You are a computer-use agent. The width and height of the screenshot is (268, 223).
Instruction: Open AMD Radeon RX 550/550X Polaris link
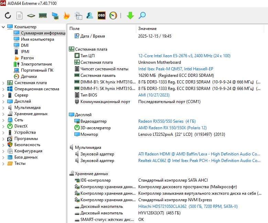(x=172, y=128)
